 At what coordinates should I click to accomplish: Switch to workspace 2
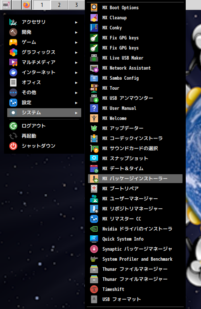[59, 5]
